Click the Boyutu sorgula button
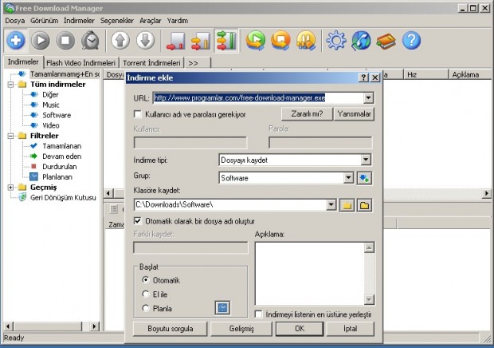The height and width of the screenshot is (348, 494). coord(171,329)
